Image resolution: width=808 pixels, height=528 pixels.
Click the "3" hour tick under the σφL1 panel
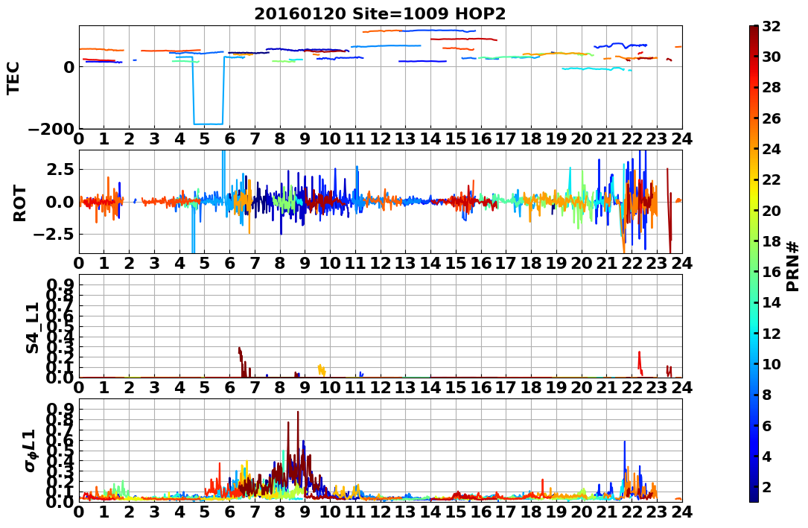point(154,512)
